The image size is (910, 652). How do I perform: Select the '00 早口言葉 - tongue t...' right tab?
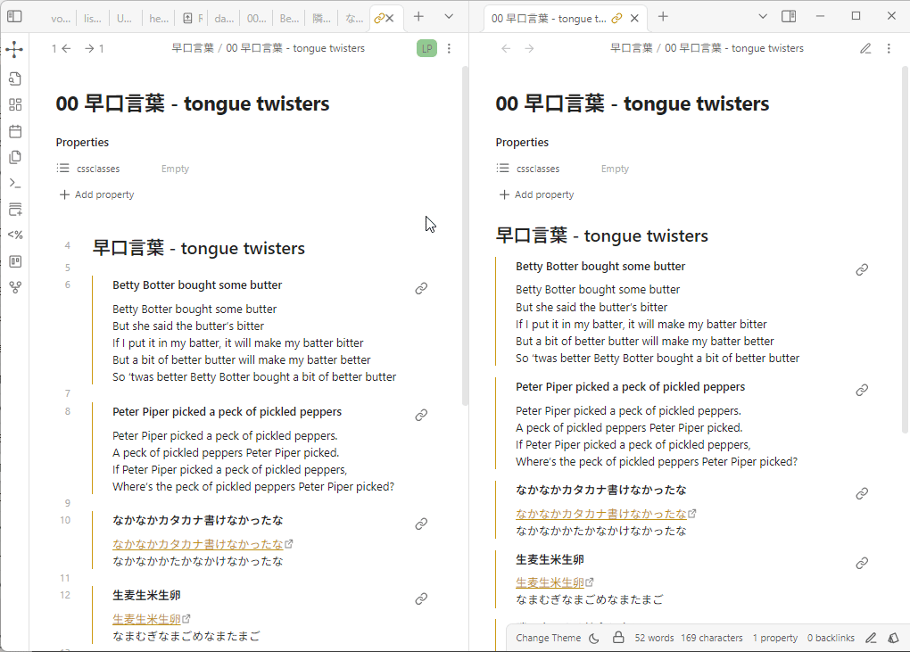click(x=549, y=18)
